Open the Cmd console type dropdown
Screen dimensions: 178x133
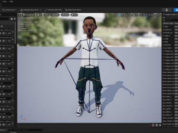coord(3,130)
